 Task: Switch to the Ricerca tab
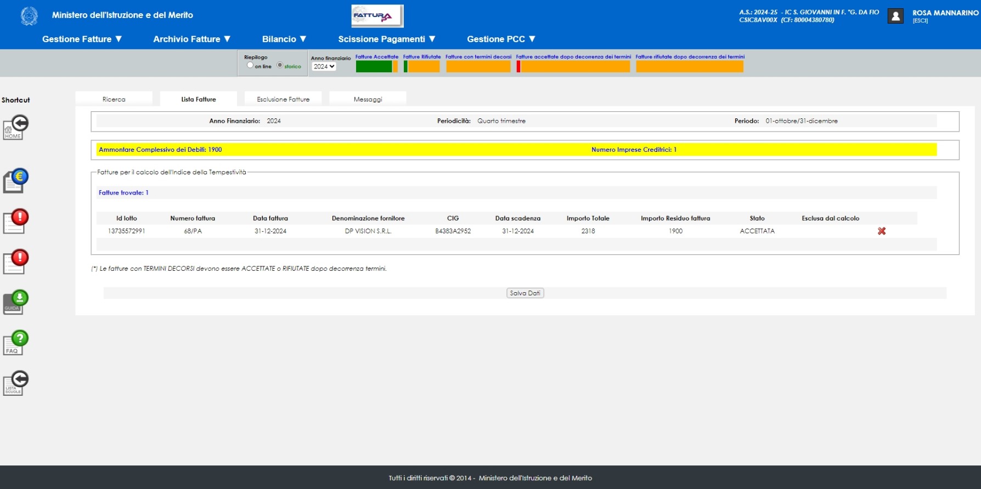point(114,99)
